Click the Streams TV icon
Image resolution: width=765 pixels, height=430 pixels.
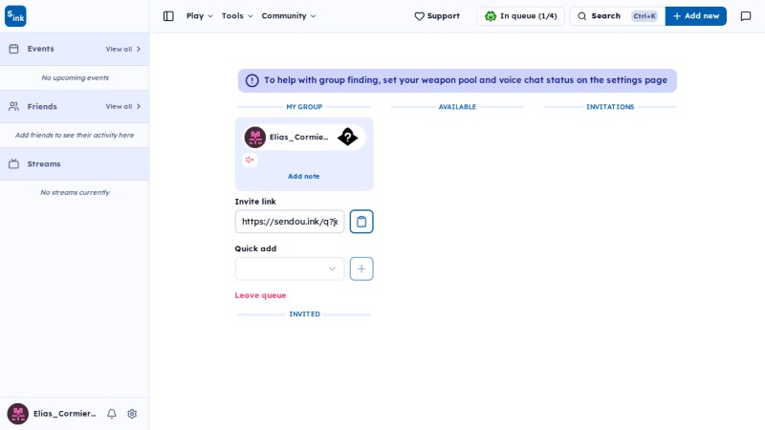click(x=13, y=163)
